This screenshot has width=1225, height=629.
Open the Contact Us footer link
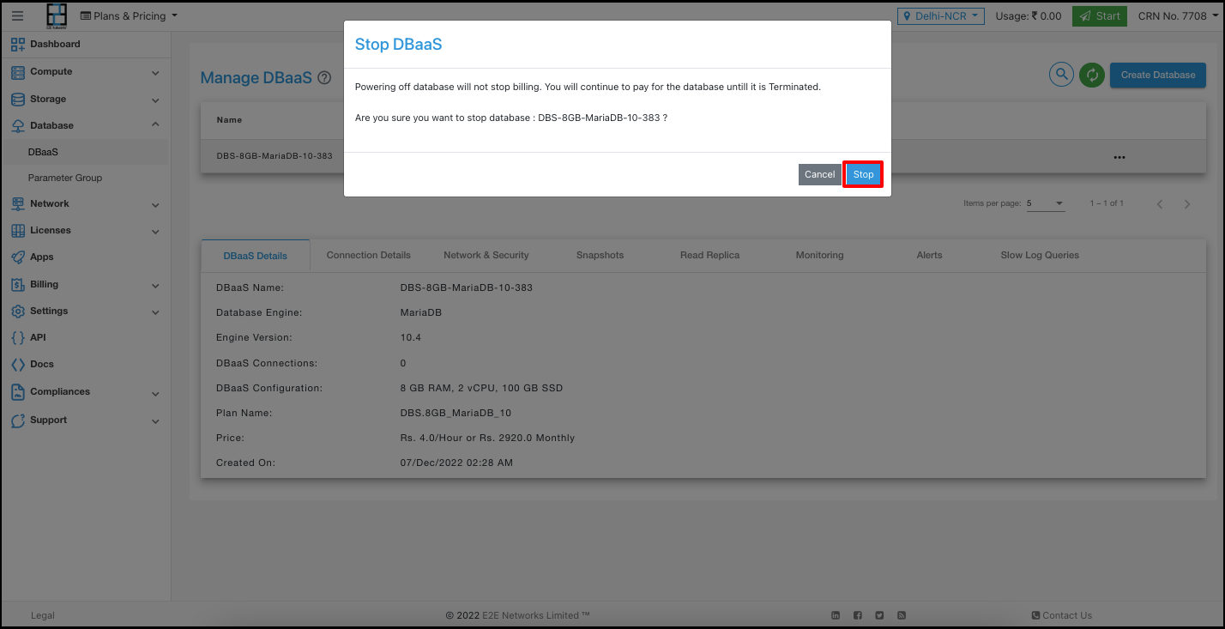tap(1061, 615)
